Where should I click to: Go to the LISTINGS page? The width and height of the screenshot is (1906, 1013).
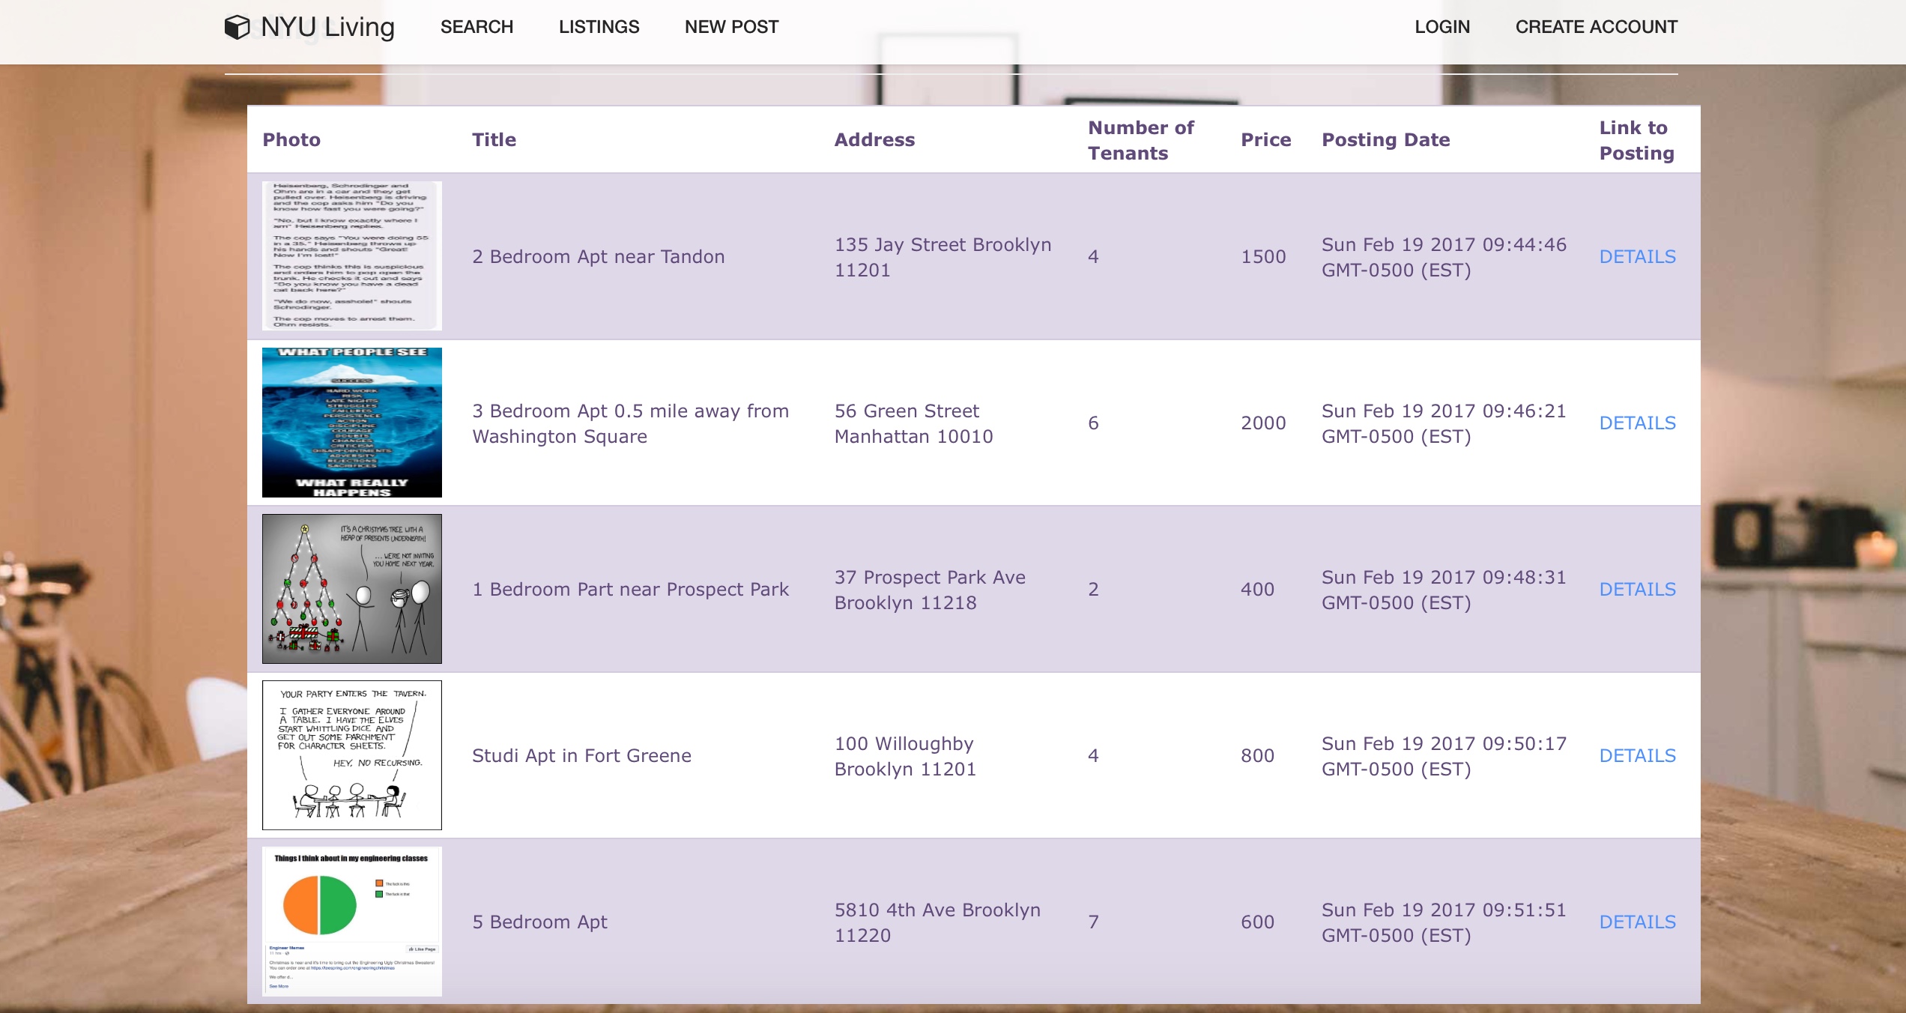pos(599,27)
